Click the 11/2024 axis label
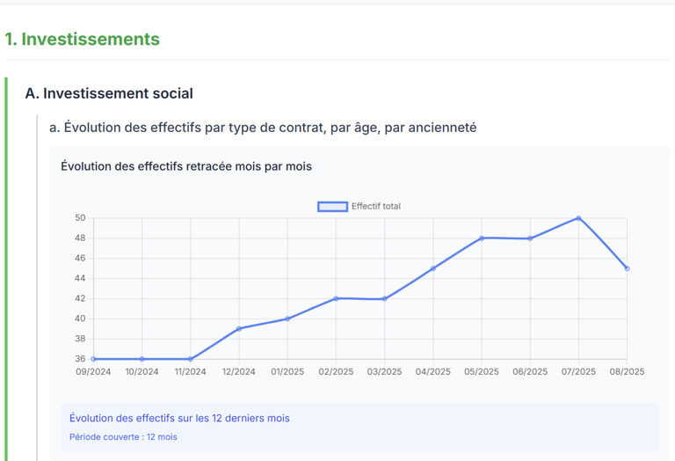The height and width of the screenshot is (461, 675). pyautogui.click(x=190, y=372)
